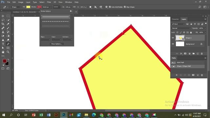Image resolution: width=210 pixels, height=118 pixels.
Task: Click the layer style fx icon
Action: (181, 53)
